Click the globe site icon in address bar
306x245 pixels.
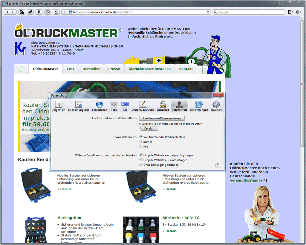(x=71, y=12)
